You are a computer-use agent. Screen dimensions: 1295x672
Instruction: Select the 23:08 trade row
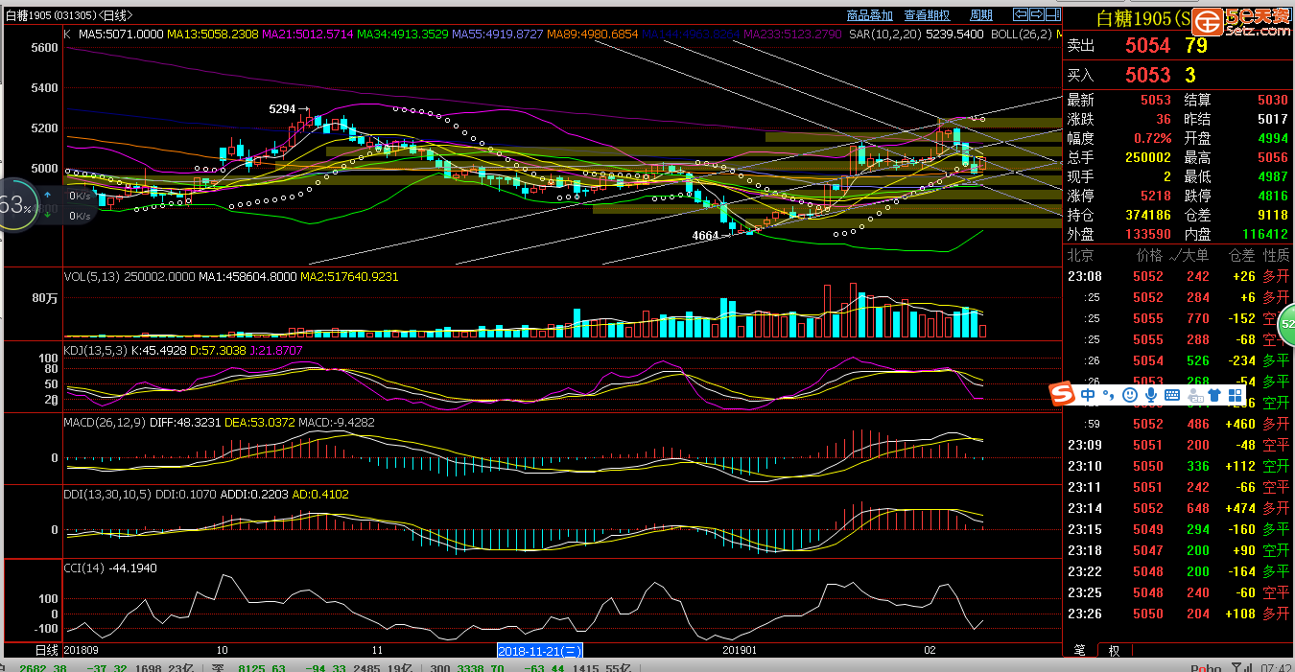(1179, 276)
